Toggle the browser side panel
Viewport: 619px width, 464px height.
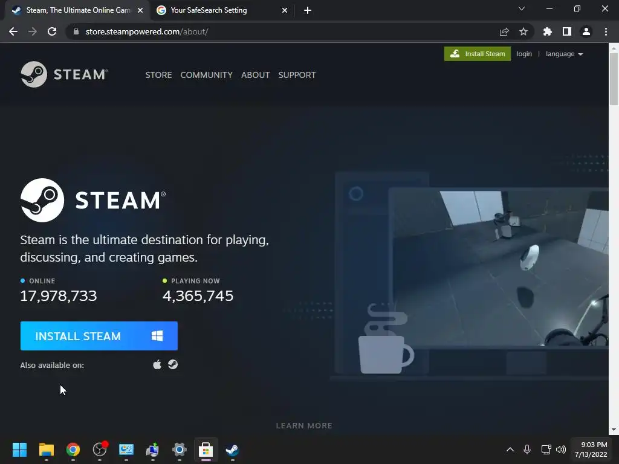point(567,31)
